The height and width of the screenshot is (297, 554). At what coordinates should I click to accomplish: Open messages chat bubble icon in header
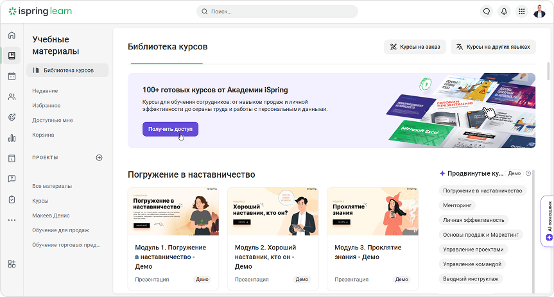click(487, 12)
